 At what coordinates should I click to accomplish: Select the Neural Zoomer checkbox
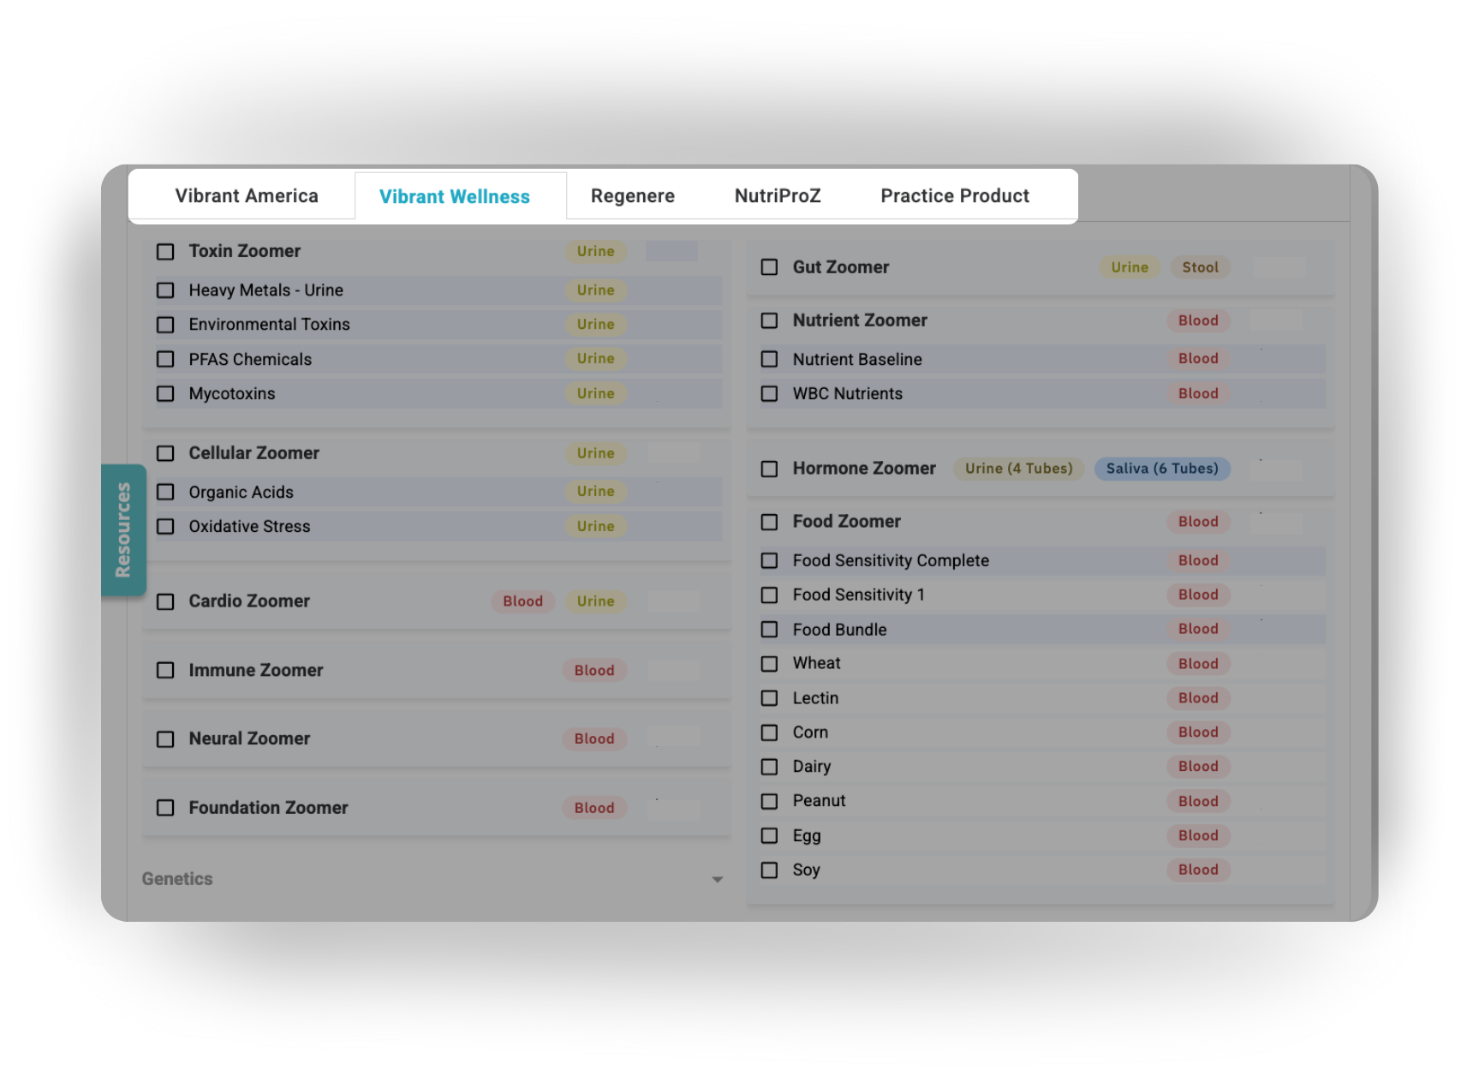click(x=165, y=739)
